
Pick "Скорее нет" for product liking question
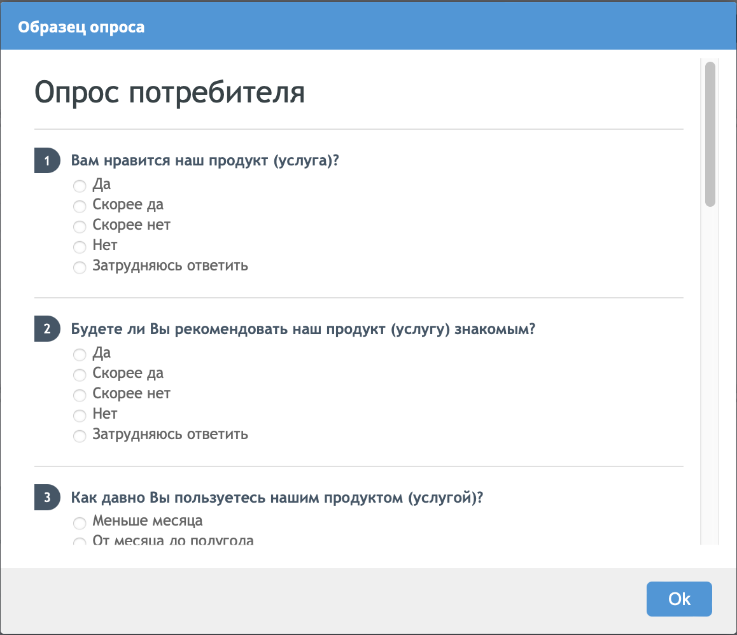tap(80, 227)
